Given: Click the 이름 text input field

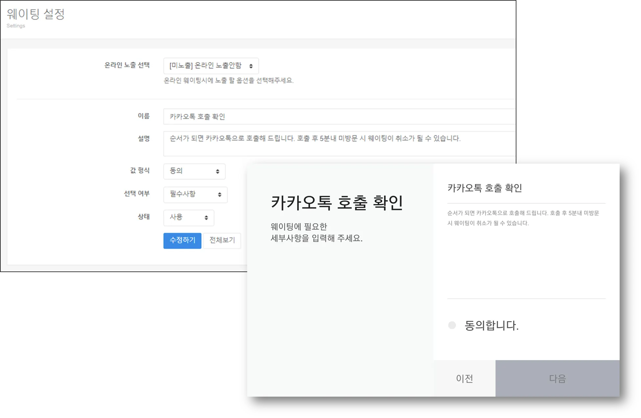Looking at the screenshot, I should click(x=339, y=117).
